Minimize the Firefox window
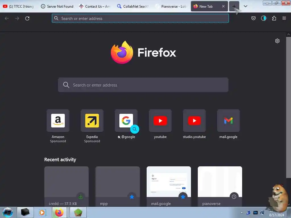 pos(267,3)
